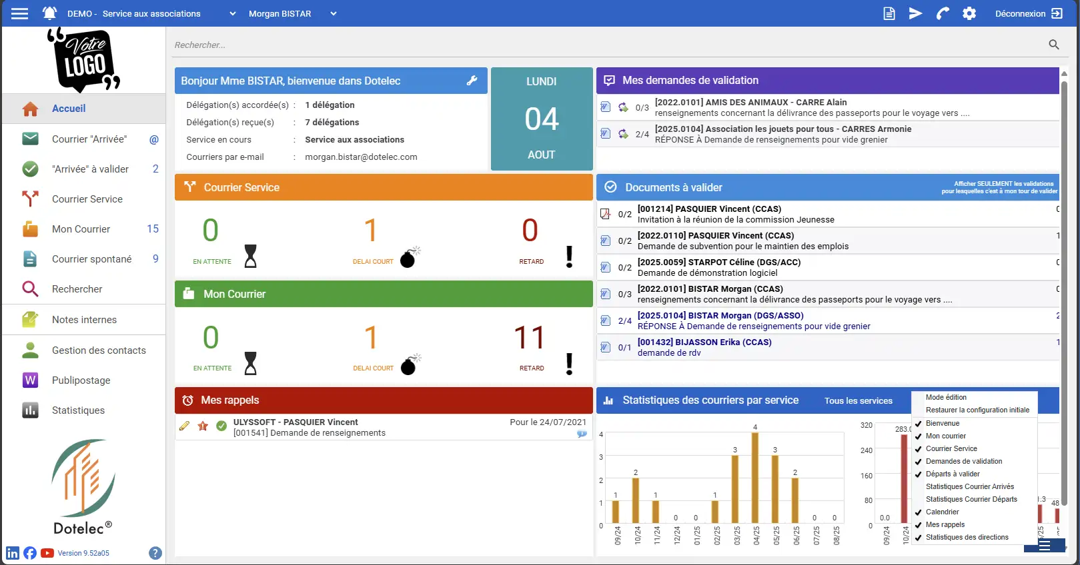Open the Dotelec YouTube icon

[x=47, y=553]
